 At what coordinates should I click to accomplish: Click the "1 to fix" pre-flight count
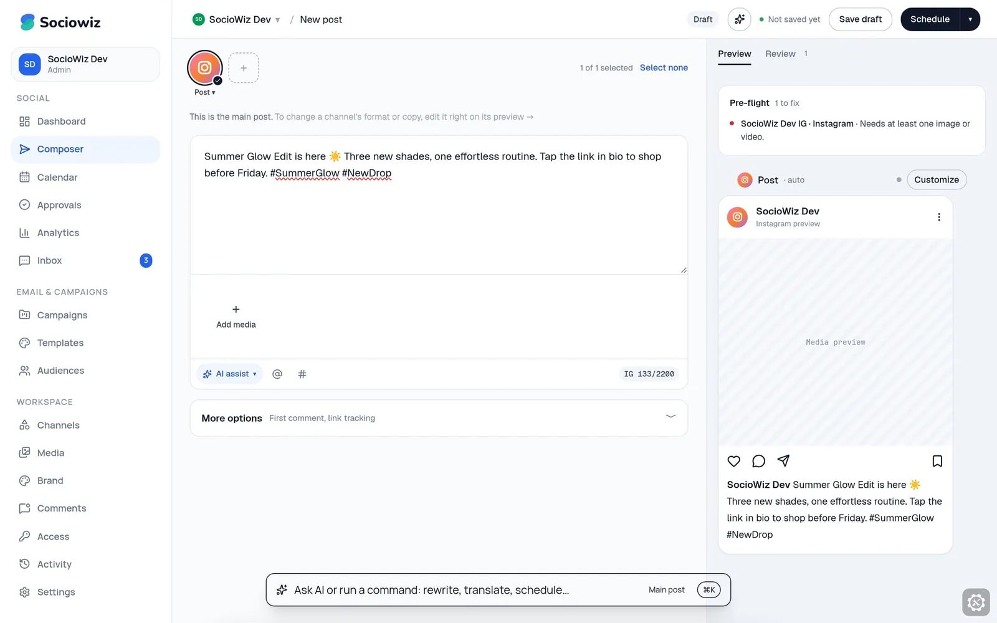[787, 103]
